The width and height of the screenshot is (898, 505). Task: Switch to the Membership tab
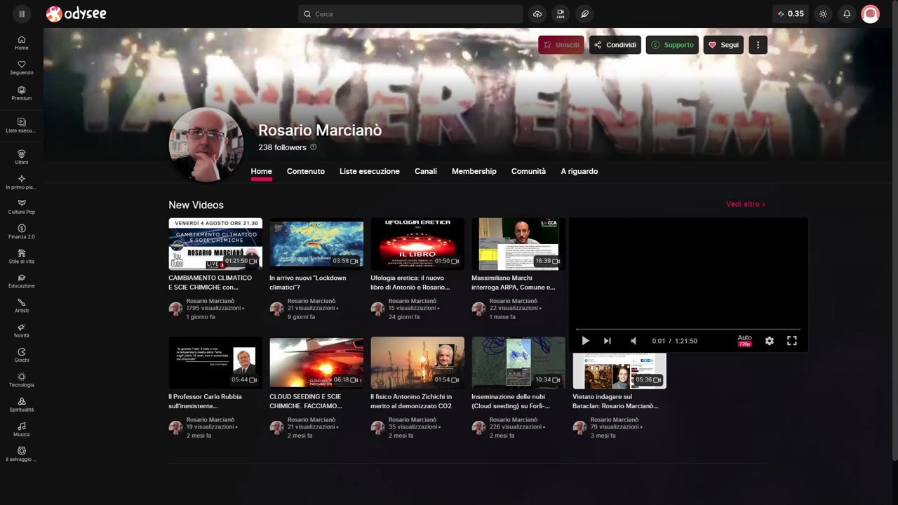click(474, 171)
